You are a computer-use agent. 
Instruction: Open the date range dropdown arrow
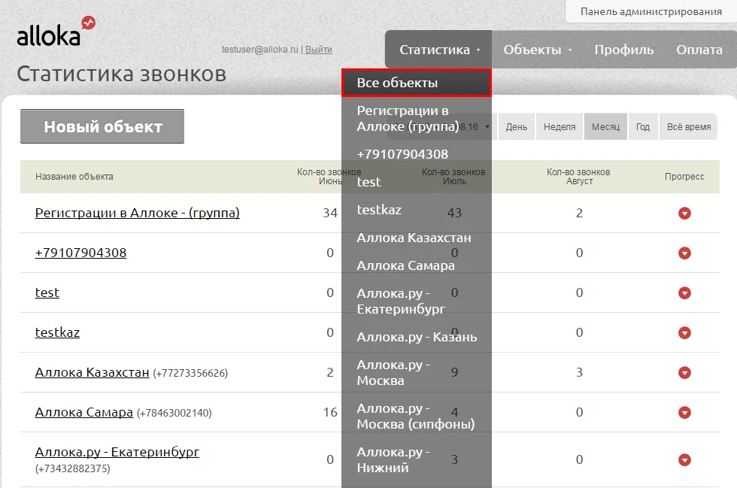(x=487, y=126)
